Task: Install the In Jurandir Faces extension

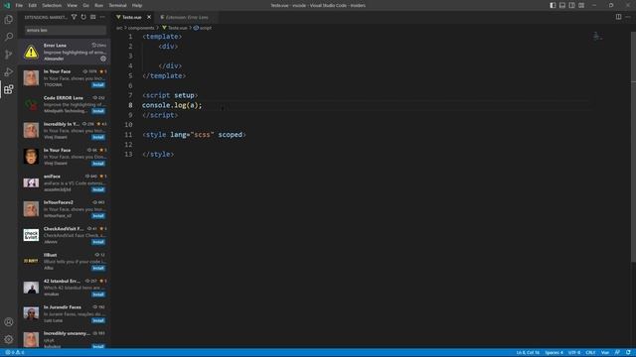Action: pos(98,320)
